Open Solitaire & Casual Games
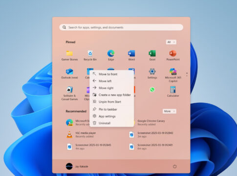This screenshot has height=176, width=237. 69,93
